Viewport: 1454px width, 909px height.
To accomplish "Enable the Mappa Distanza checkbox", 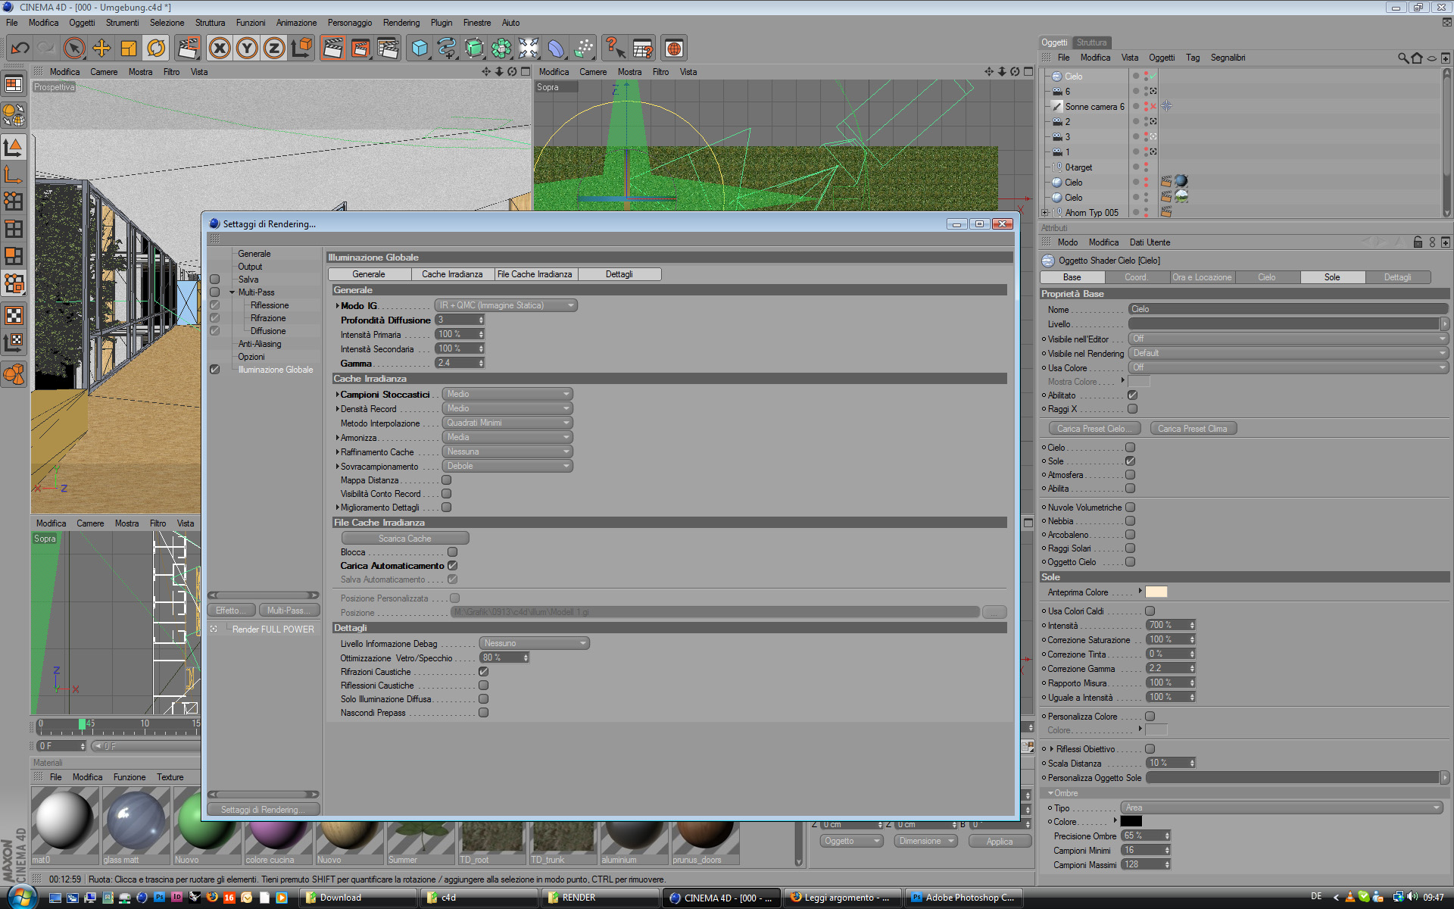I will pyautogui.click(x=447, y=480).
